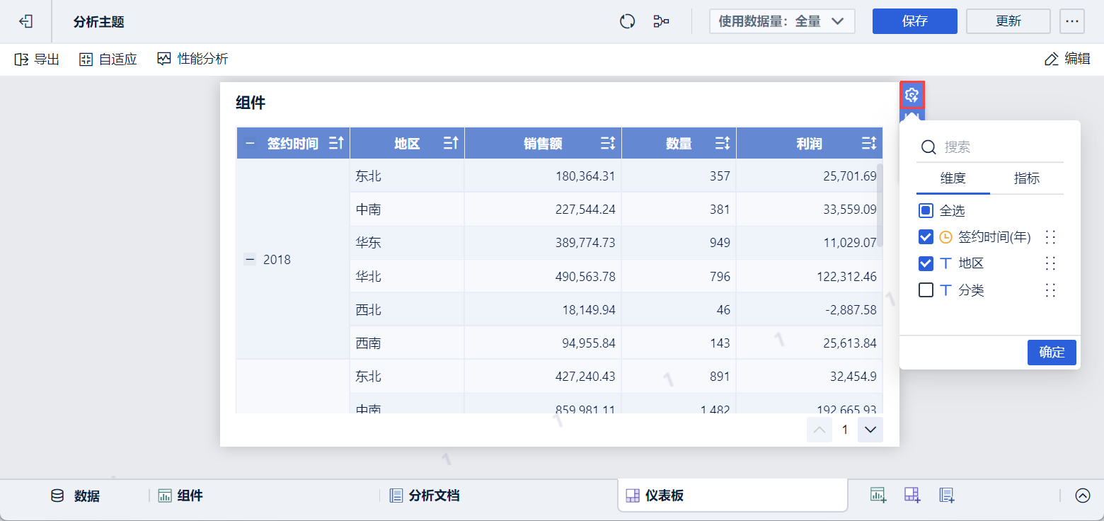Click the 更新 button

[x=1008, y=21]
